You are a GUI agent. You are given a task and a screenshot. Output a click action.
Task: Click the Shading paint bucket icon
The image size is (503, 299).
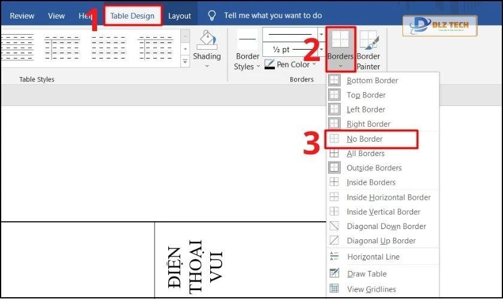(x=207, y=40)
